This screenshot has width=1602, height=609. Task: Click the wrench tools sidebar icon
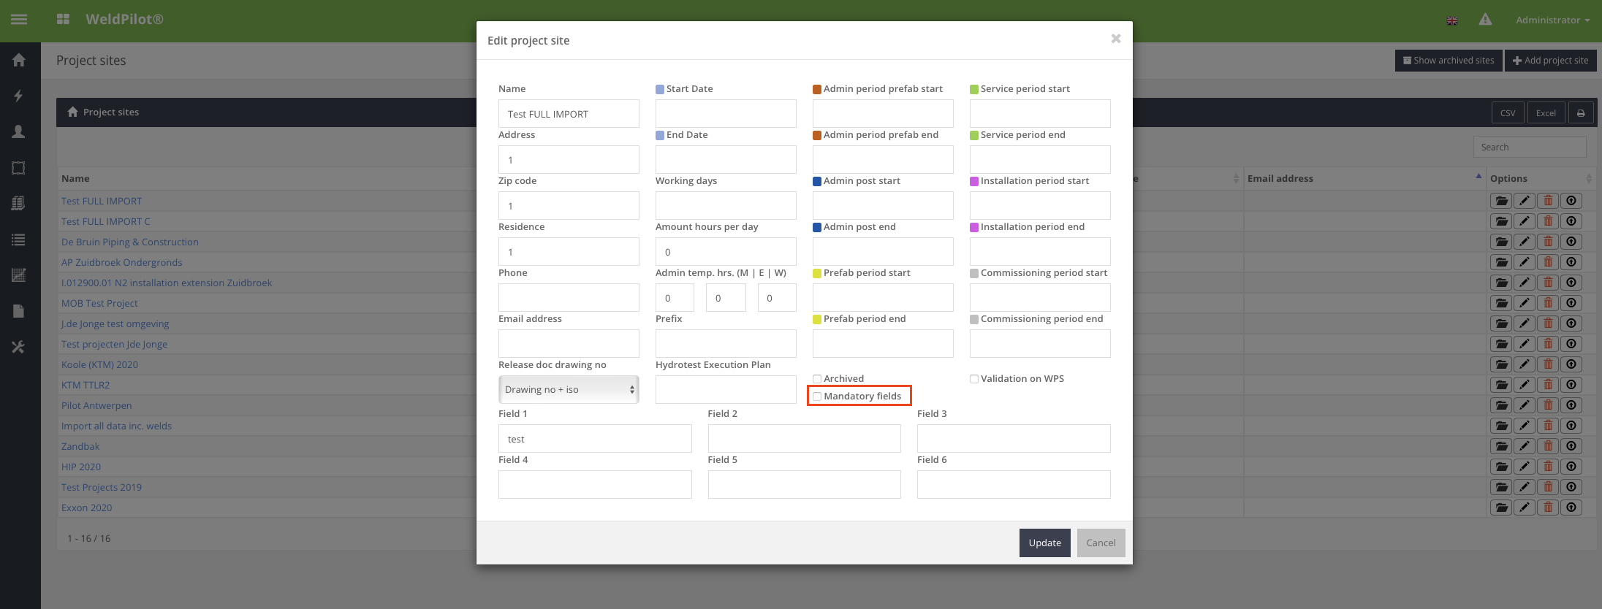(x=19, y=347)
